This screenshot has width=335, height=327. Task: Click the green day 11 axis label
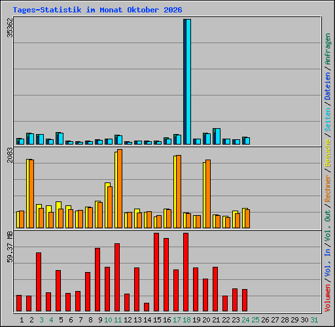[x=118, y=320]
